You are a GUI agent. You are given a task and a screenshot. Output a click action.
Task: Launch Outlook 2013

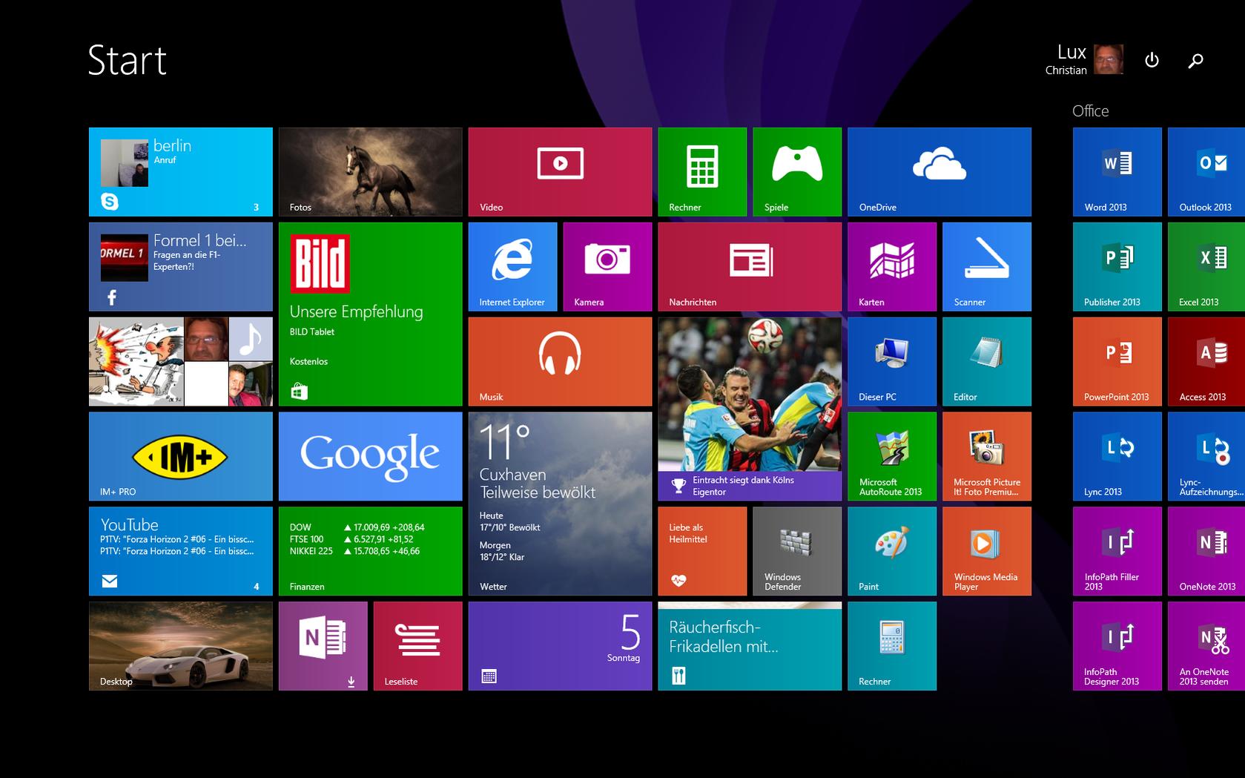[1206, 172]
